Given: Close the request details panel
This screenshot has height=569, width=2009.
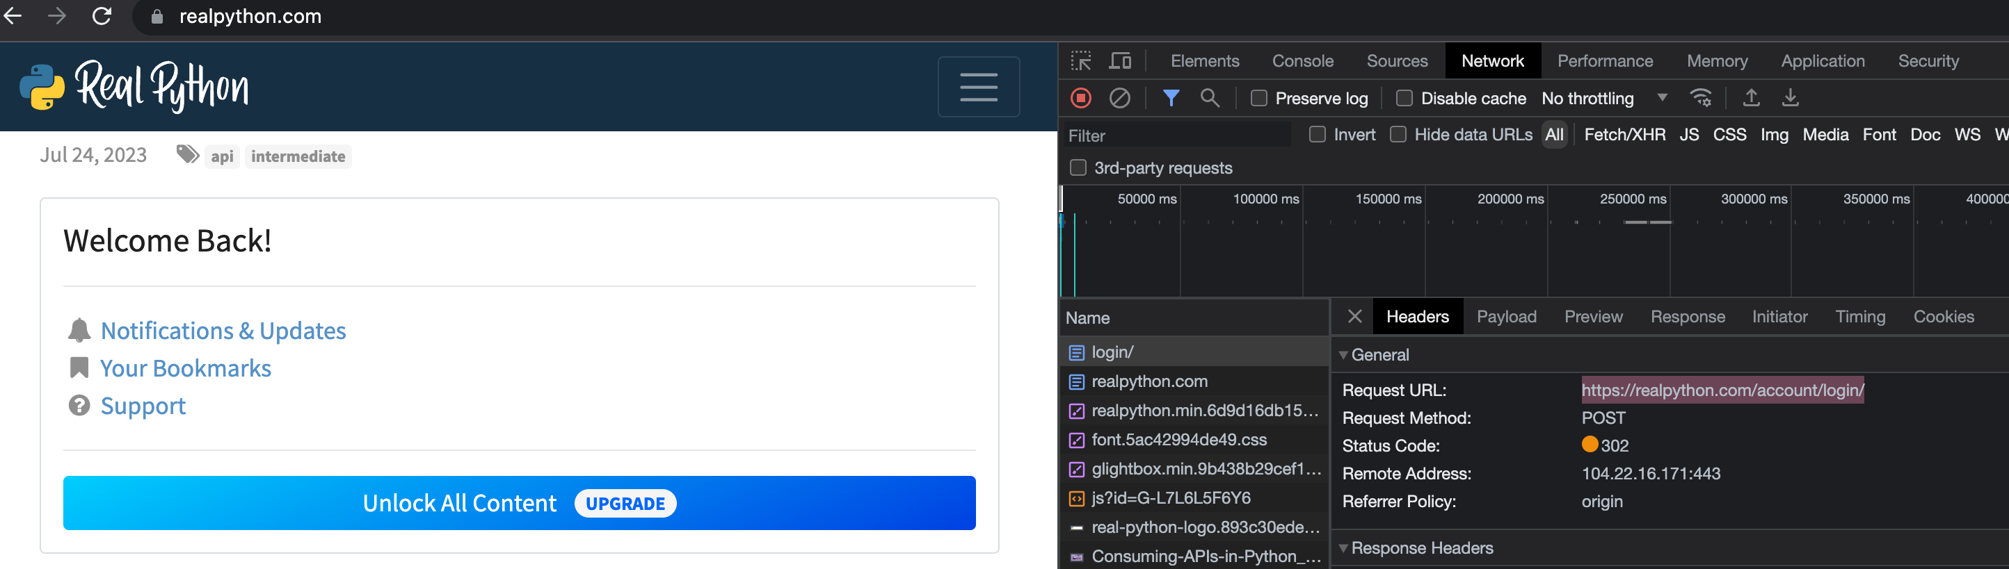Looking at the screenshot, I should (x=1354, y=317).
